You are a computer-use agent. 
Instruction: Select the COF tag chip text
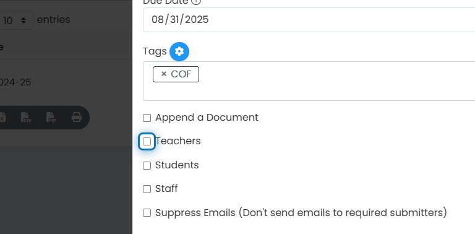[181, 74]
